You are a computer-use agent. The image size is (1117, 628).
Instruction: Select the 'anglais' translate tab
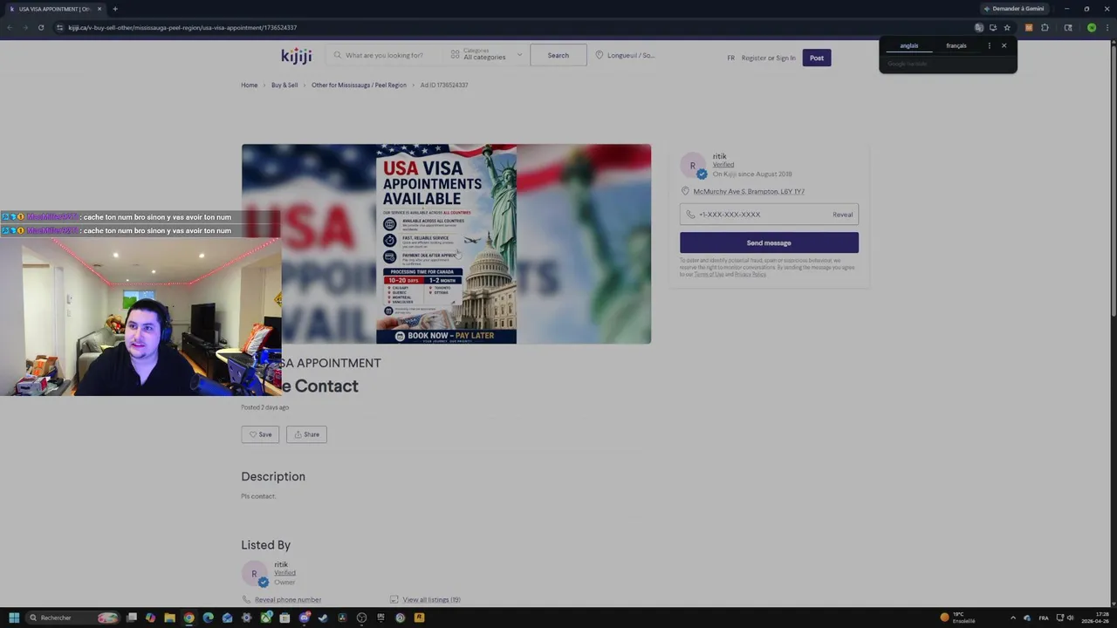tap(908, 45)
